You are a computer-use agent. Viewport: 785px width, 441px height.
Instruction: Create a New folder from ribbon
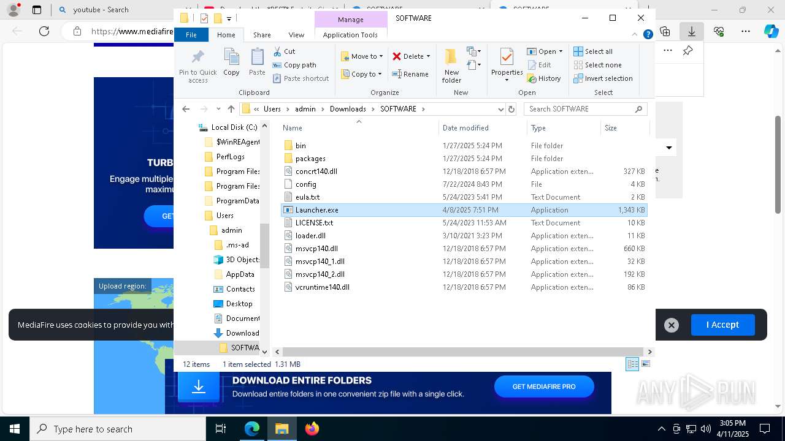click(451, 66)
